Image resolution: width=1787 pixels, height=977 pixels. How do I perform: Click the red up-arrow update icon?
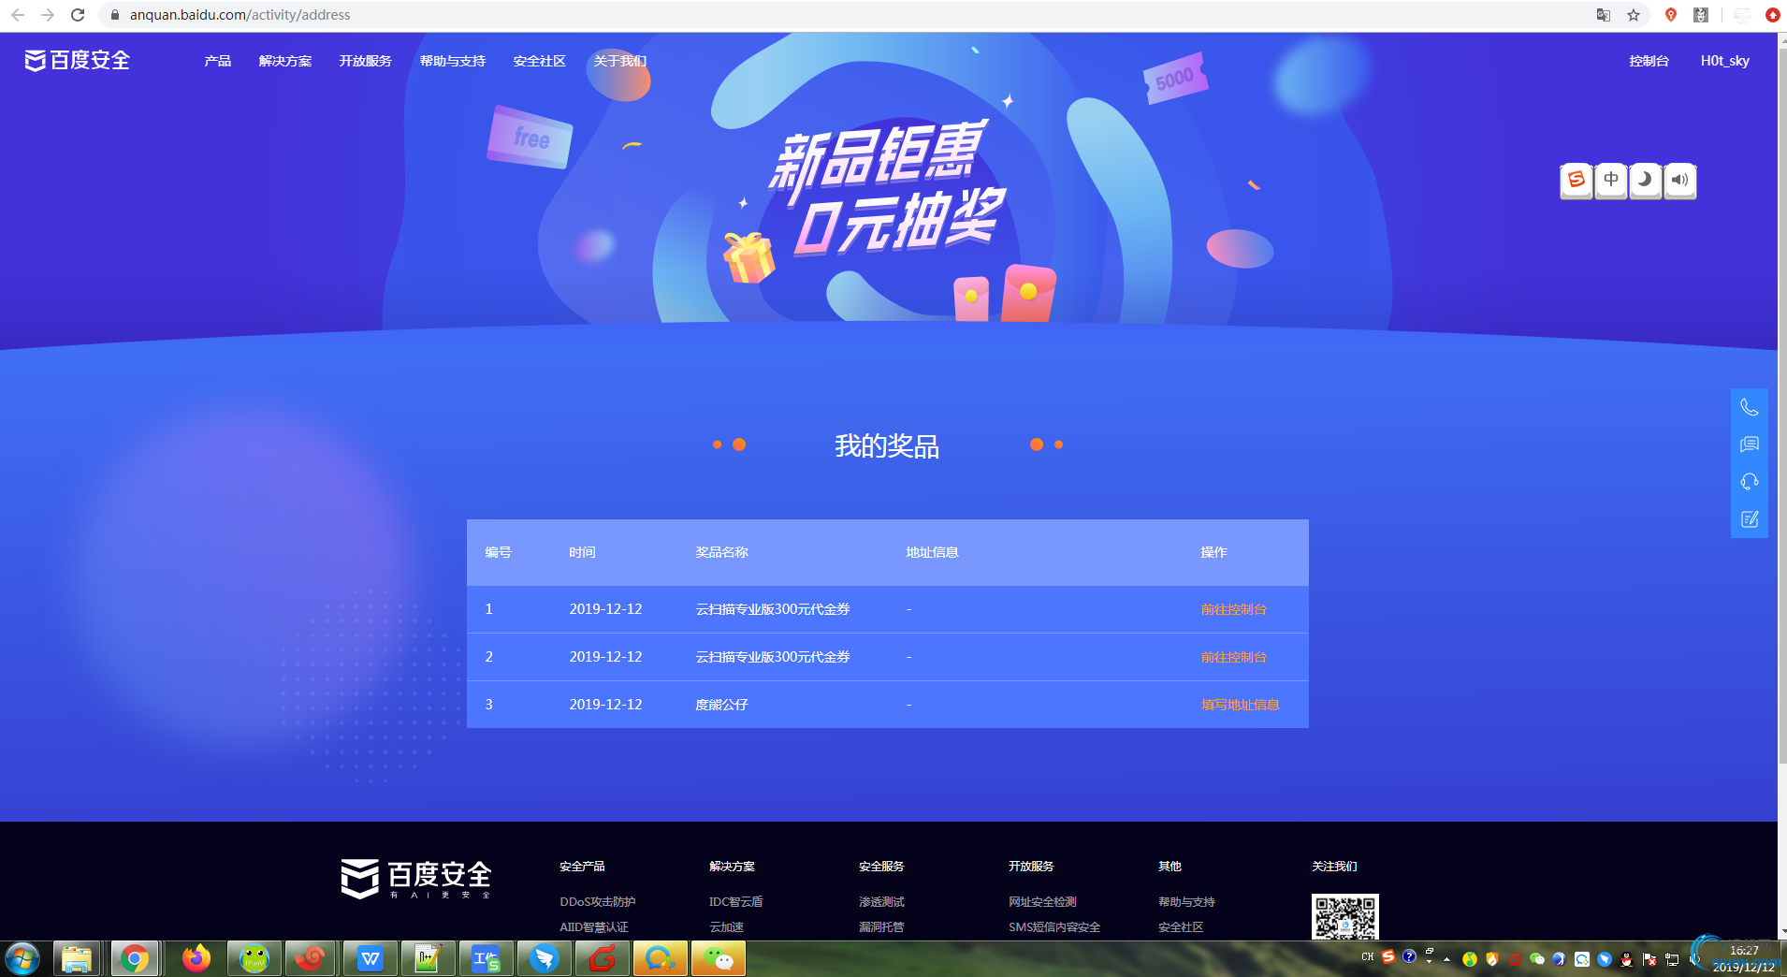(x=1773, y=15)
